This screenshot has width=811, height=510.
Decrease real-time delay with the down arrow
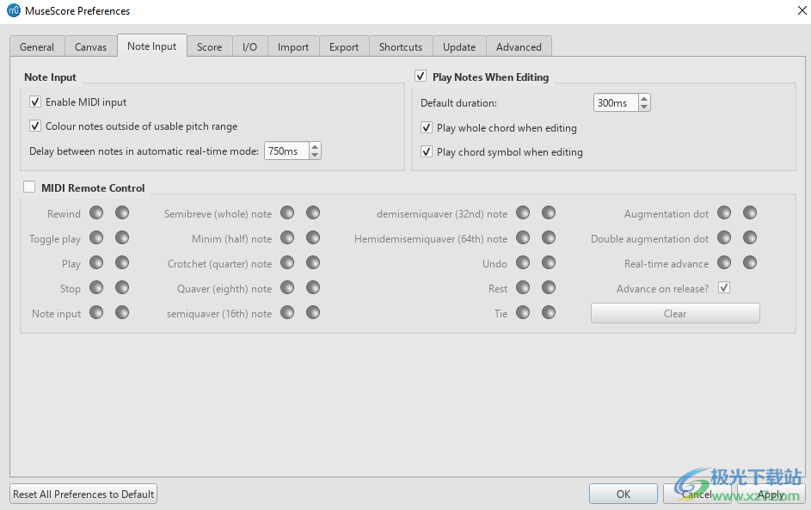315,156
